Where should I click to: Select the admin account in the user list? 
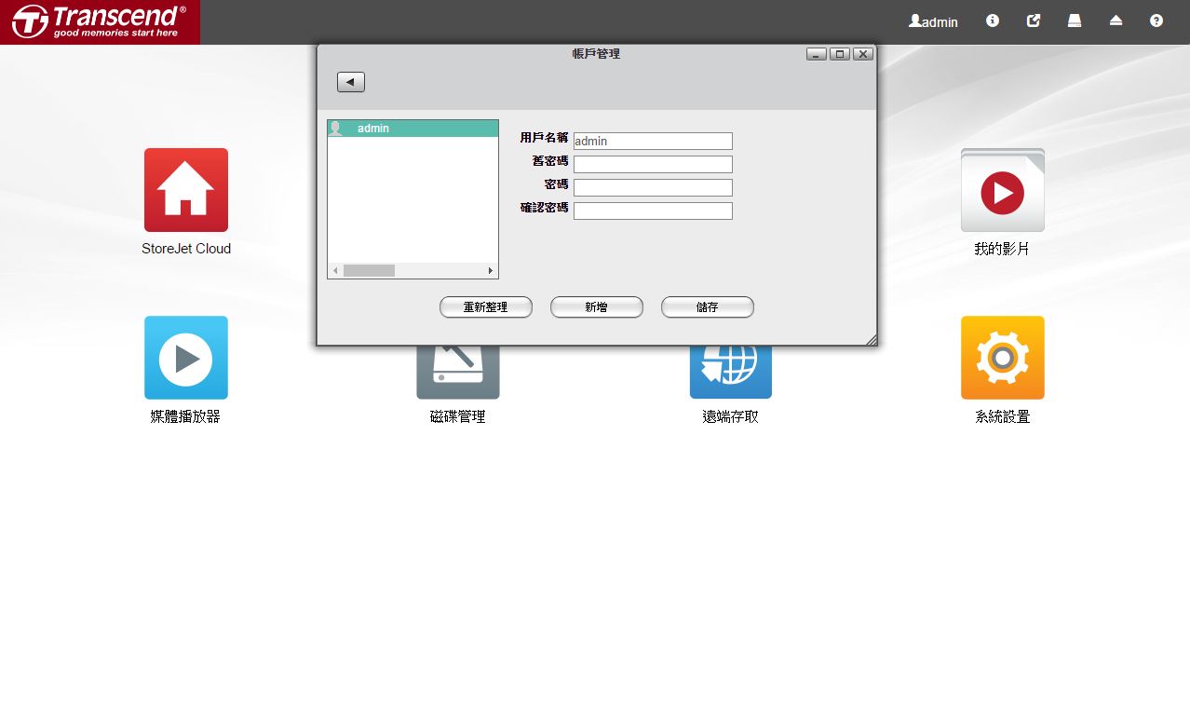pyautogui.click(x=412, y=129)
